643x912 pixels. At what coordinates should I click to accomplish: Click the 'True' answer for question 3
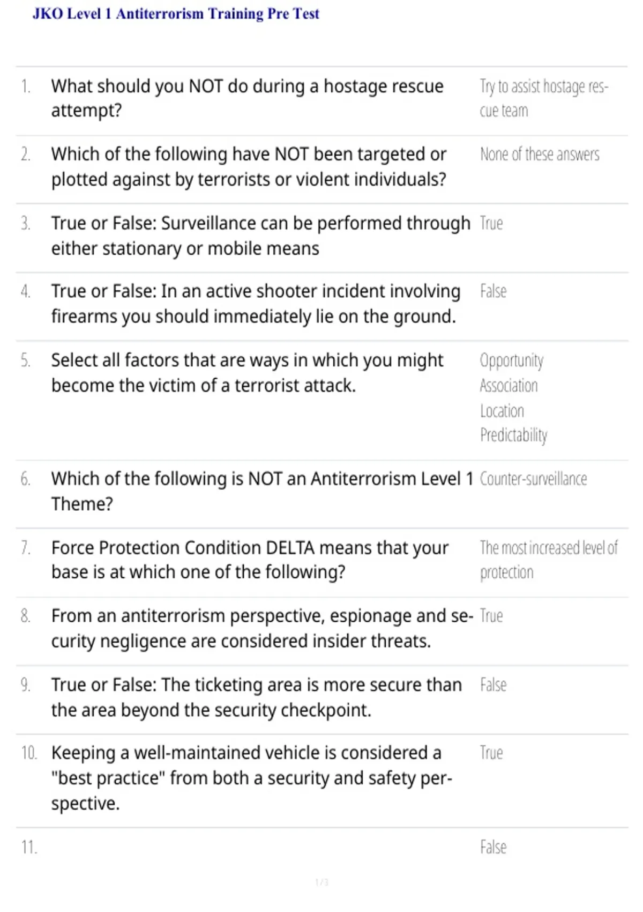click(491, 223)
